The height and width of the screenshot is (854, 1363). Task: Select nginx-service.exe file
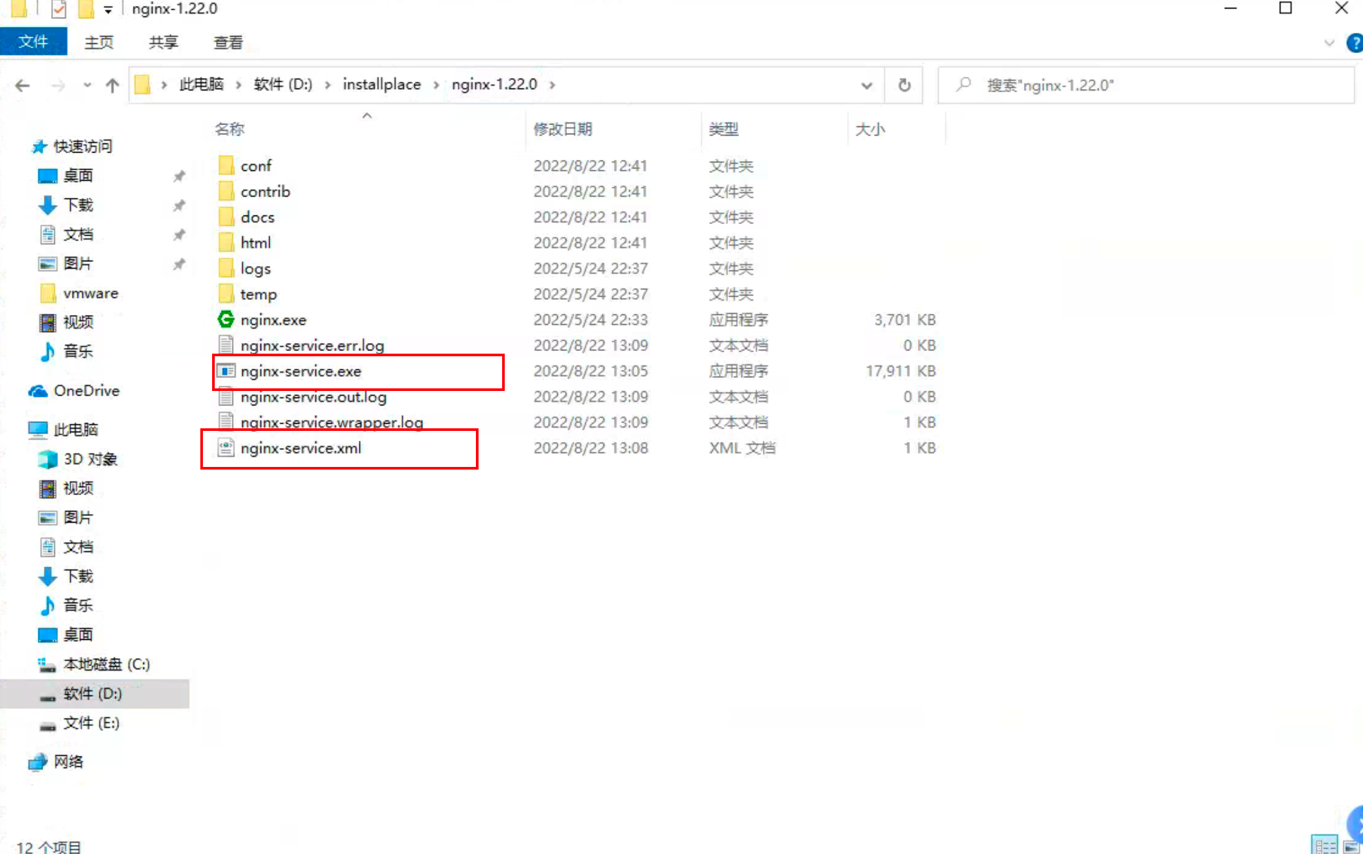tap(301, 371)
